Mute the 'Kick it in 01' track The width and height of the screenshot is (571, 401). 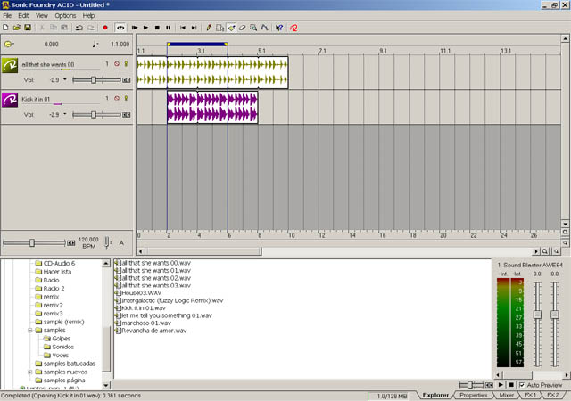tap(117, 98)
